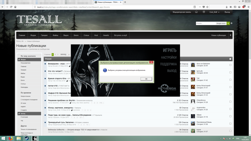Viewport: 251px width, 141px height.
Task: Bookmark this page with the star
Action: pos(207,7)
